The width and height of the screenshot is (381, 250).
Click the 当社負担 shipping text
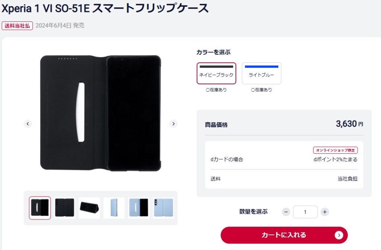coord(348,179)
